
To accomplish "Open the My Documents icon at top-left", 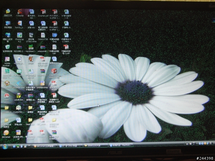I will click(8, 13).
